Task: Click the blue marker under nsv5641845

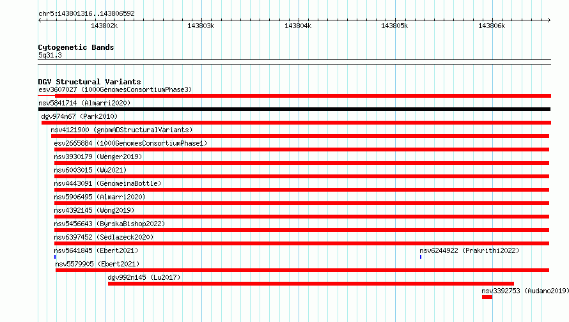Action: coord(55,257)
